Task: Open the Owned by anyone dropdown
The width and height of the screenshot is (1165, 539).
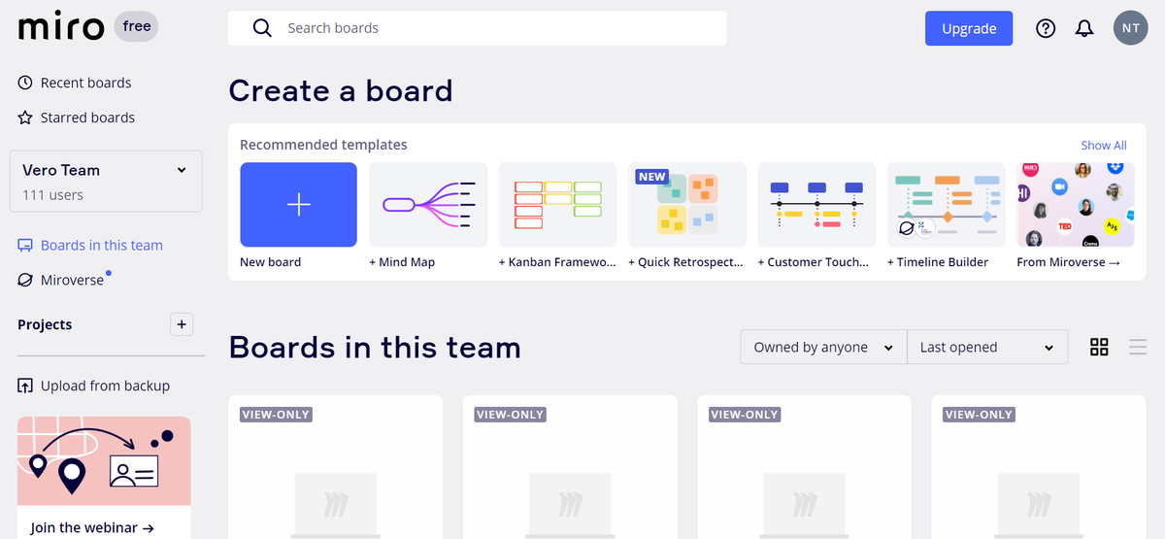Action: [x=823, y=347]
